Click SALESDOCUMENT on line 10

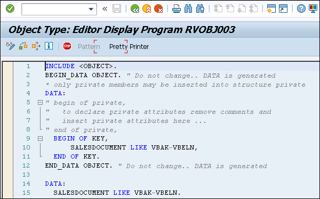coord(98,147)
